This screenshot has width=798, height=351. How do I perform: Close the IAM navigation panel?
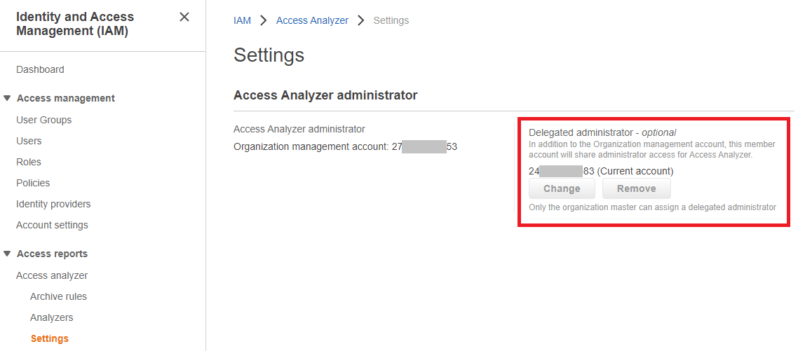coord(184,17)
